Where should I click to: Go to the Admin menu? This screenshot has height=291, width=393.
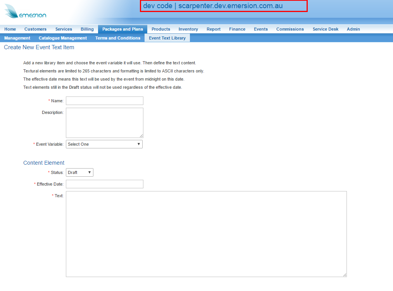coord(353,29)
